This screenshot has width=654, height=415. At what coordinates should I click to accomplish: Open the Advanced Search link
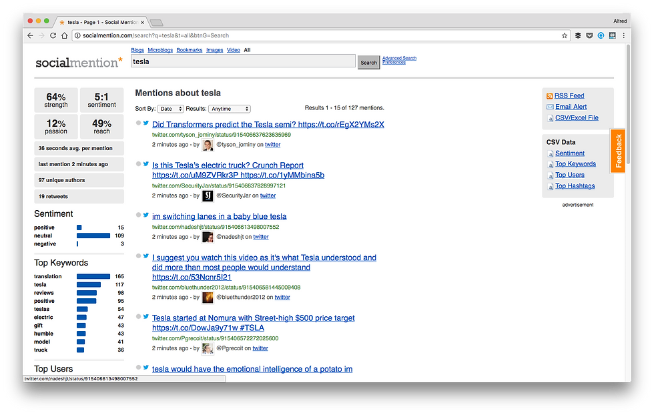click(399, 59)
